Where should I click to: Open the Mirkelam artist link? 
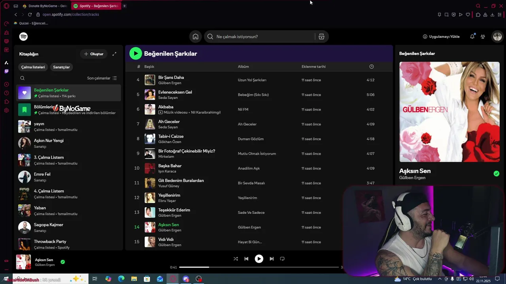click(166, 157)
